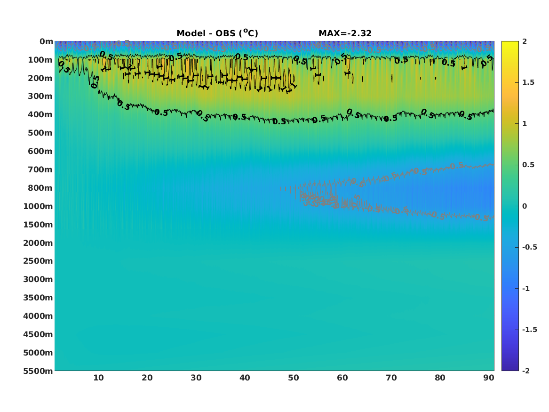Click the colorbar tick label 0.5
The height and width of the screenshot is (412, 549).
click(x=528, y=165)
